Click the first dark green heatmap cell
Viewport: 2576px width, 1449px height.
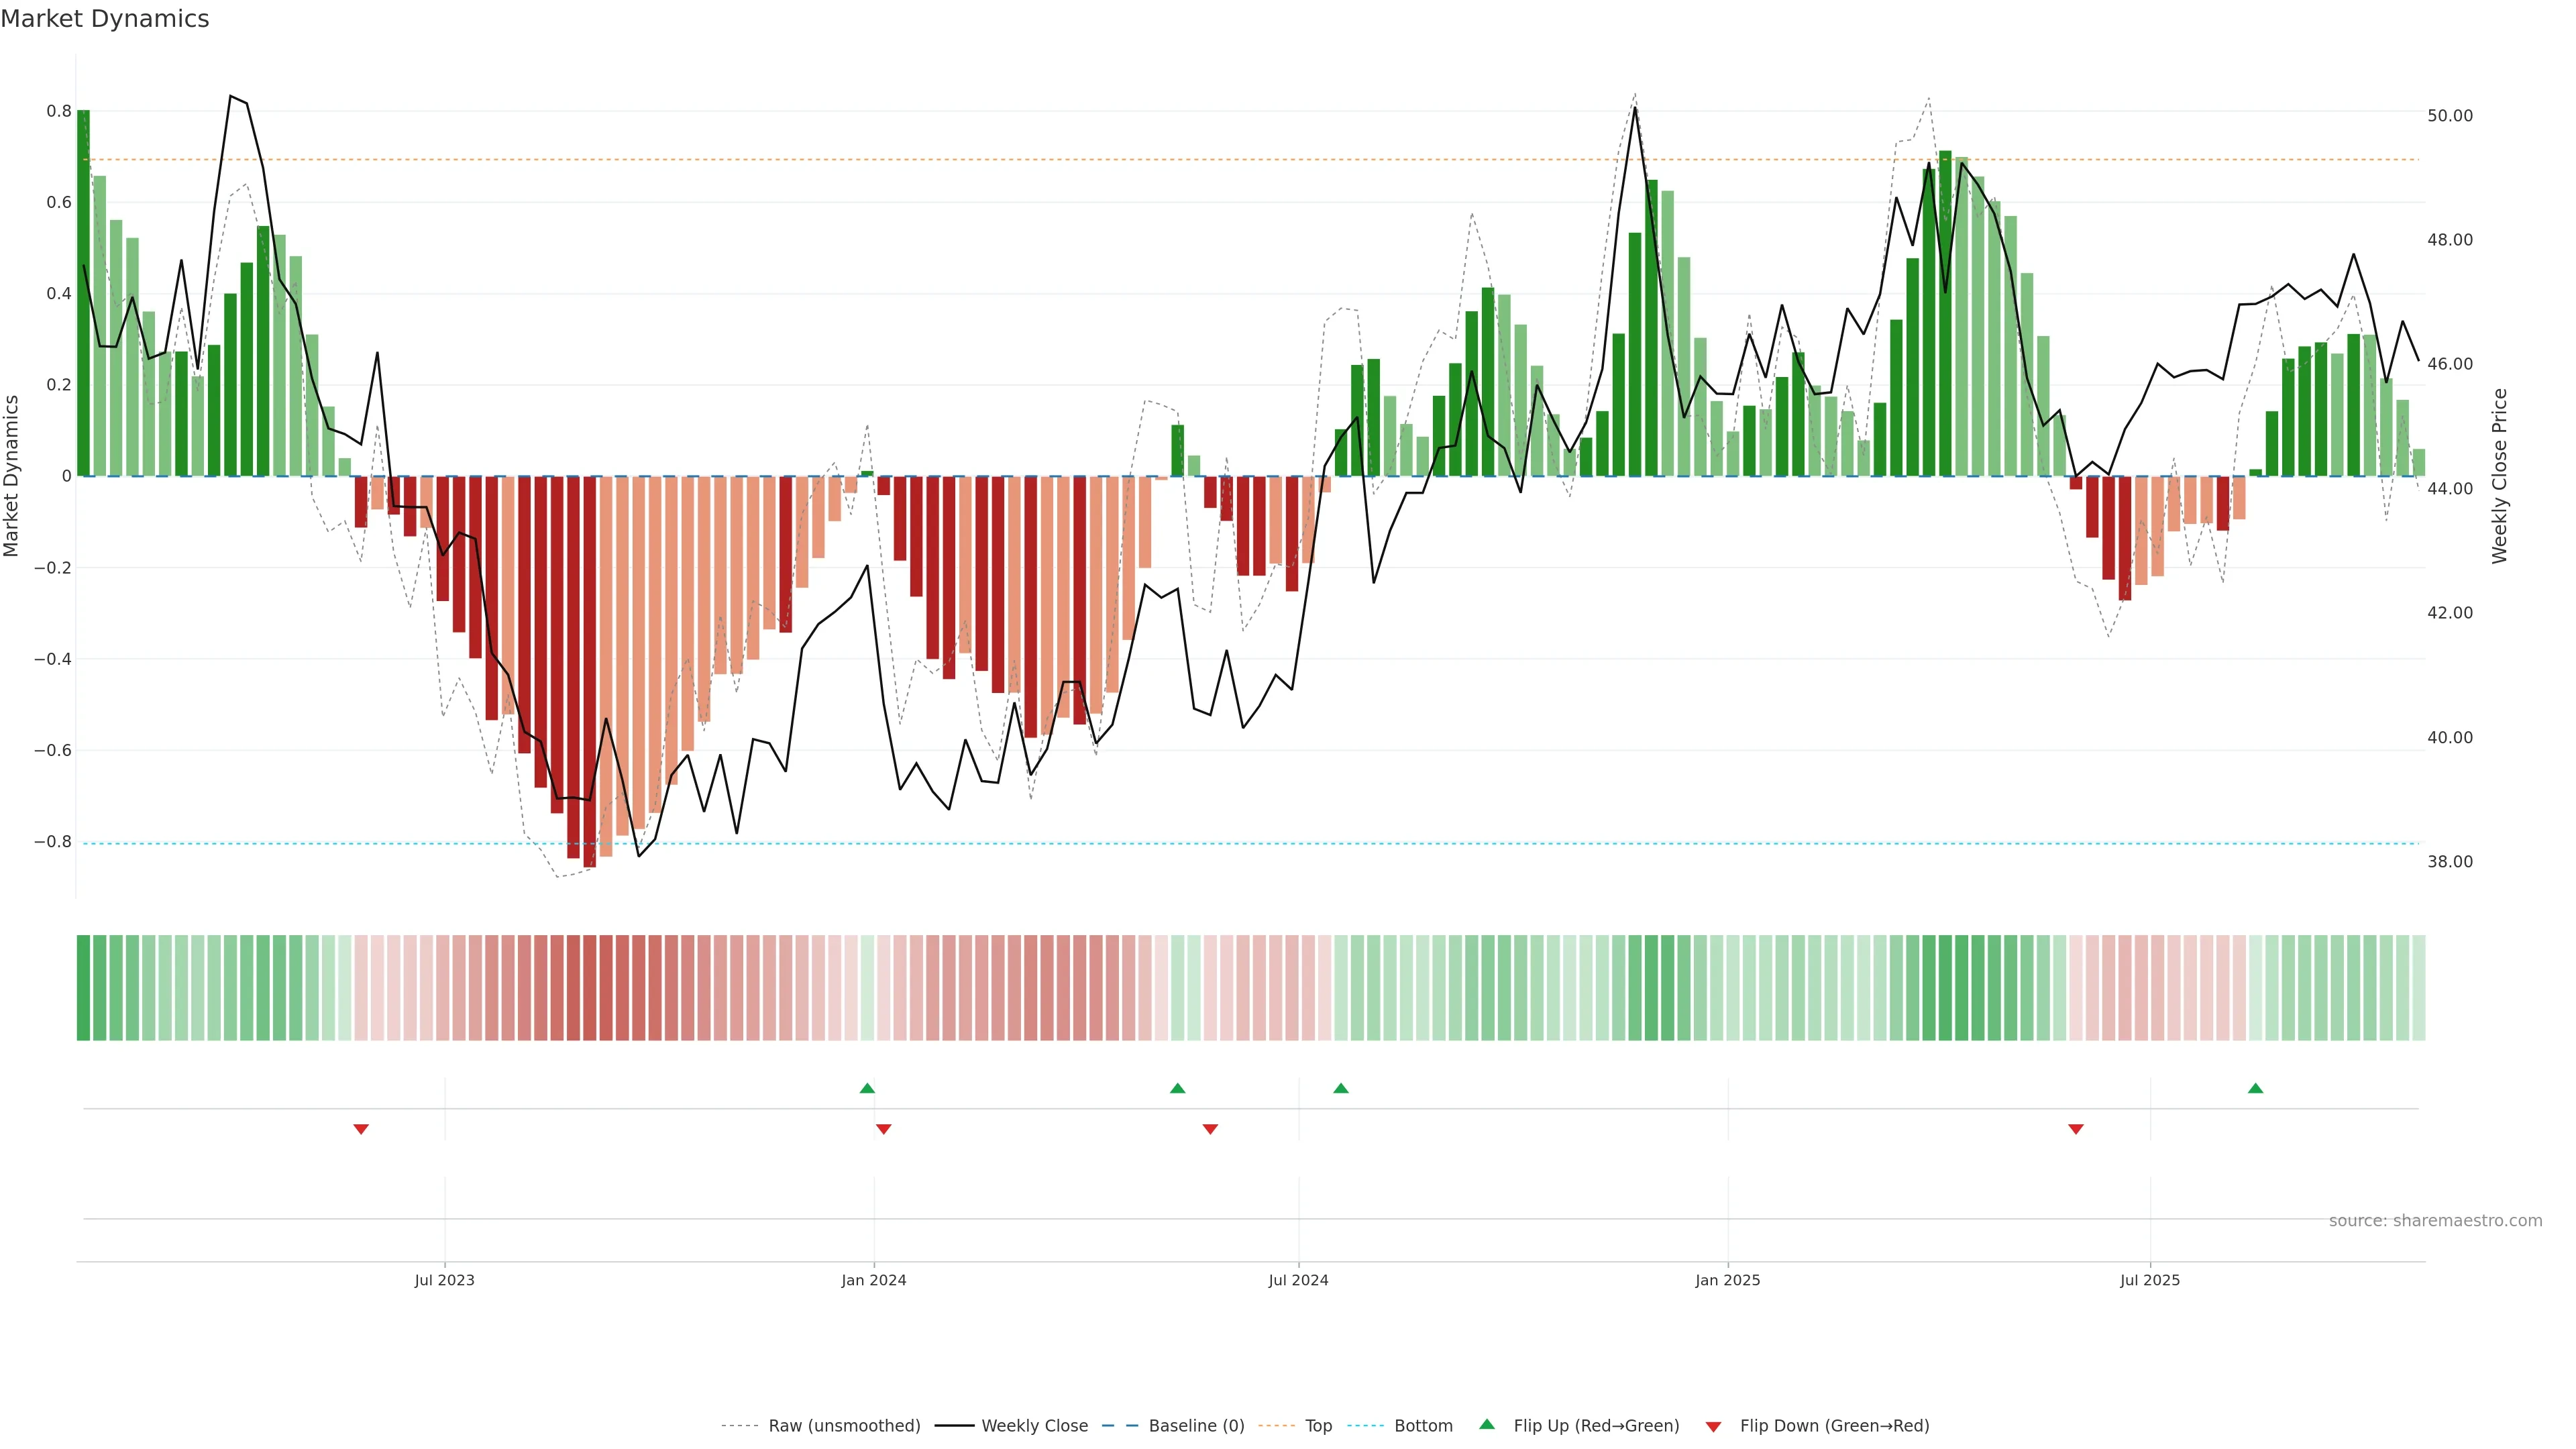(x=83, y=987)
